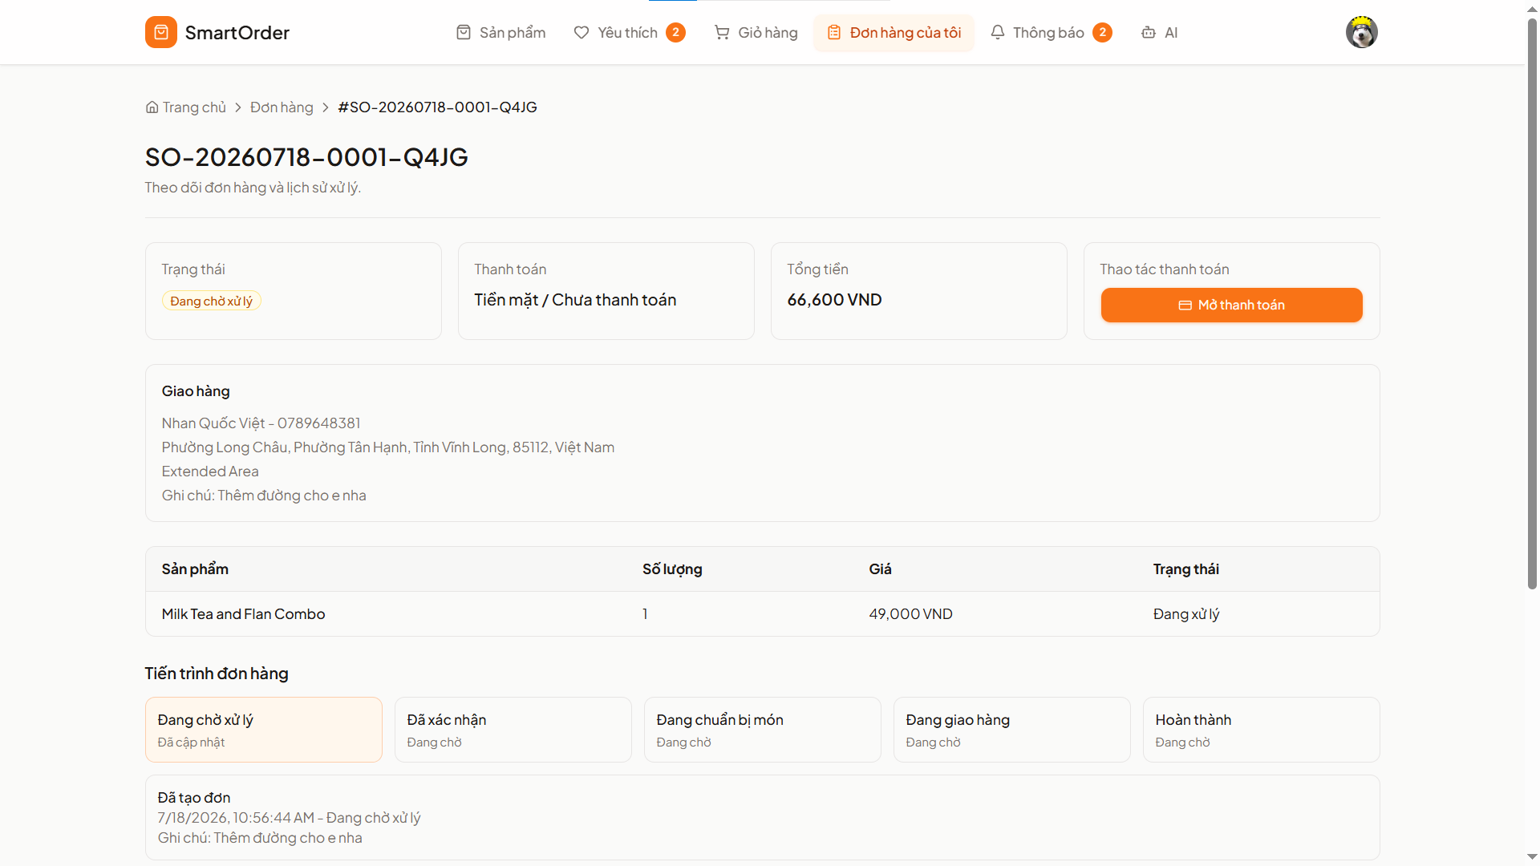This screenshot has width=1540, height=866.
Task: Select the Đang chờ xử lý progress step
Action: click(x=263, y=730)
